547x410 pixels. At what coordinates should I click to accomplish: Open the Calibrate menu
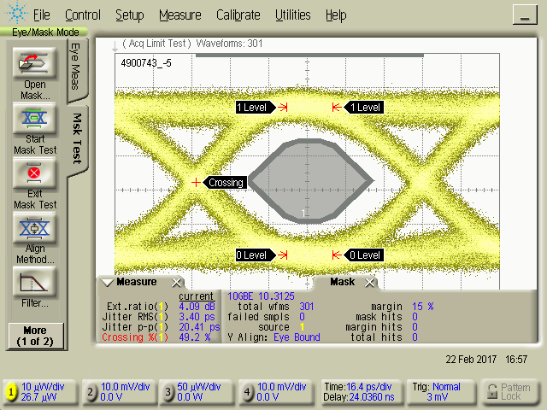pos(238,15)
